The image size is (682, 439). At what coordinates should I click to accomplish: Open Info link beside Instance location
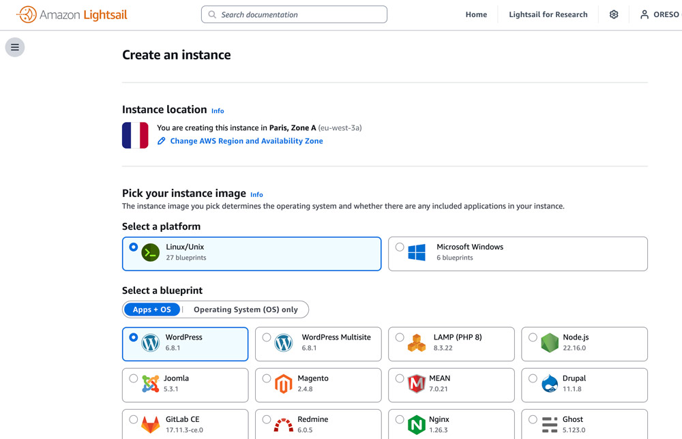click(x=218, y=111)
